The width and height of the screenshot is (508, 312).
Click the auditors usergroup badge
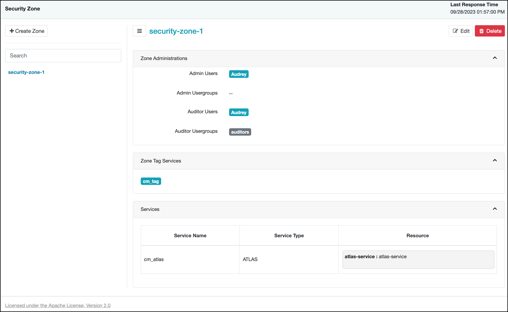[x=240, y=132]
